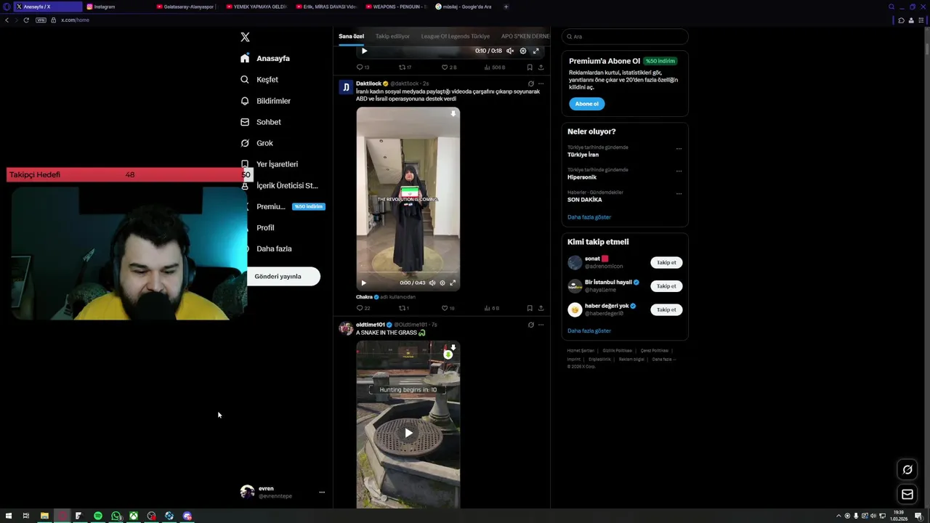This screenshot has width=930, height=523.
Task: Open settings gear of top video
Action: 523,51
